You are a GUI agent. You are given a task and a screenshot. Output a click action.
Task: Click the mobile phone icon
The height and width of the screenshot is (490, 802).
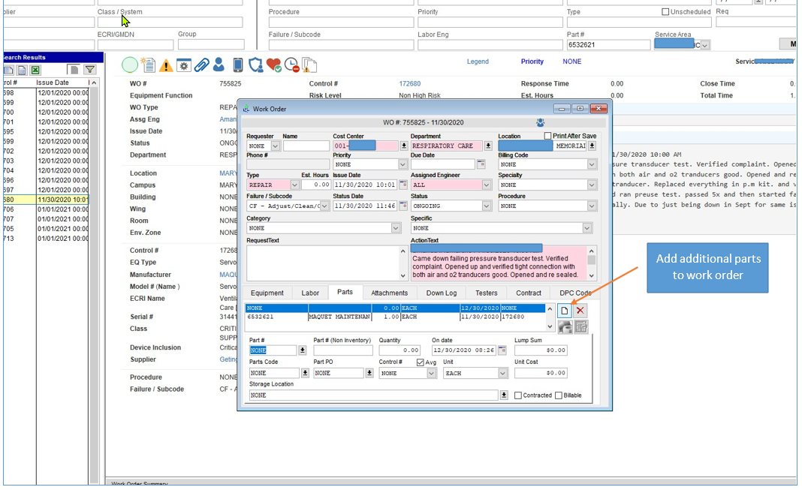click(238, 65)
